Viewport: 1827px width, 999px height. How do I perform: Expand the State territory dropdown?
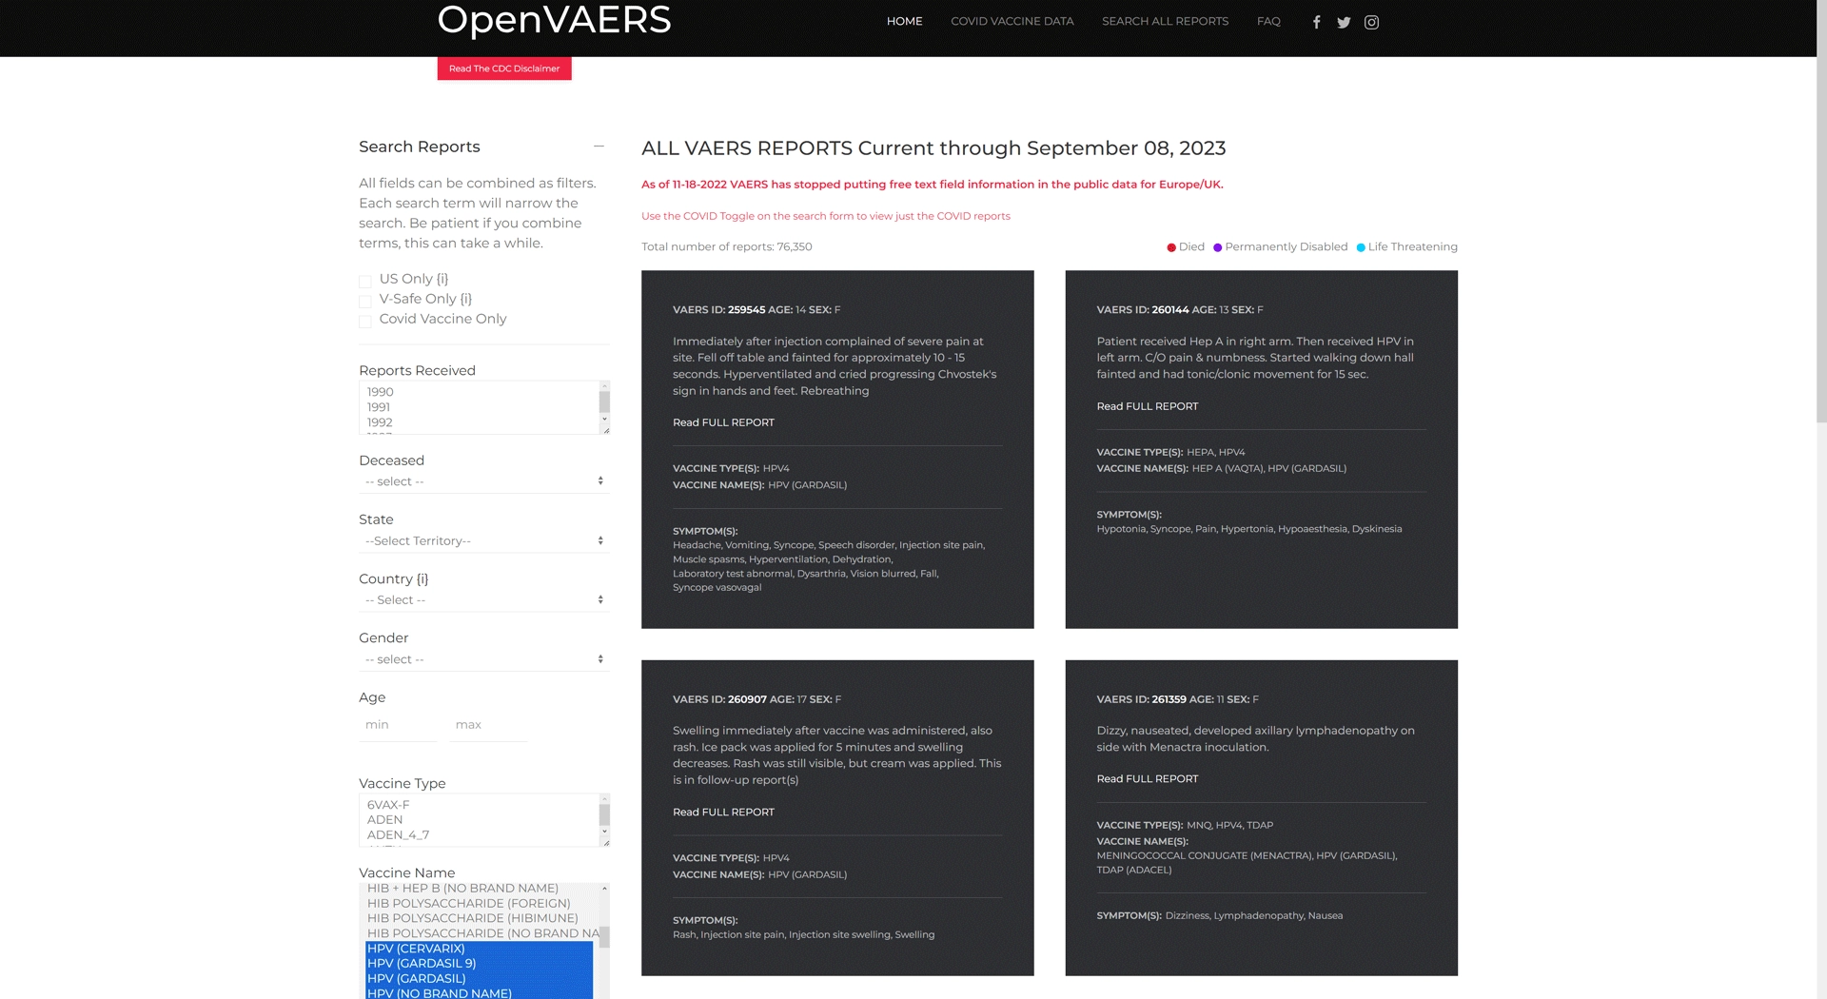[x=483, y=540]
